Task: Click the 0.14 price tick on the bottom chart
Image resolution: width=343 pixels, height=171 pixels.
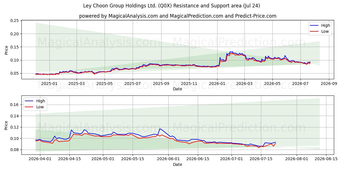Action: click(x=14, y=116)
